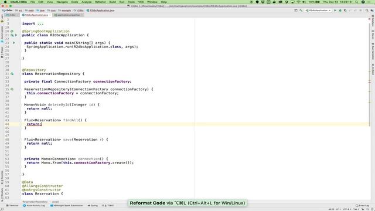Open the Analyze menu
The image size is (375, 211).
coord(87,2)
